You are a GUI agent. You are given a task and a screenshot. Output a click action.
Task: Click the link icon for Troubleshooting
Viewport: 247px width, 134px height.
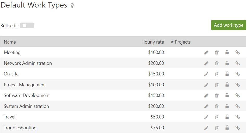[x=238, y=128]
